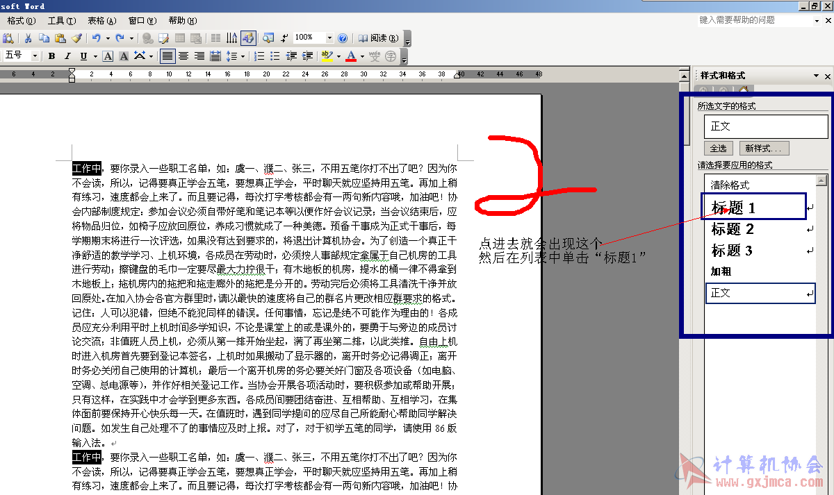Open the Phonetic Guide (wén) tool
The width and height of the screenshot is (834, 495).
click(375, 56)
